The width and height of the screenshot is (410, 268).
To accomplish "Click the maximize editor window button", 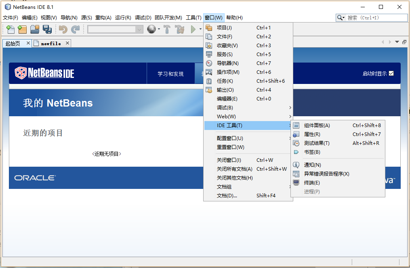I will (x=404, y=42).
